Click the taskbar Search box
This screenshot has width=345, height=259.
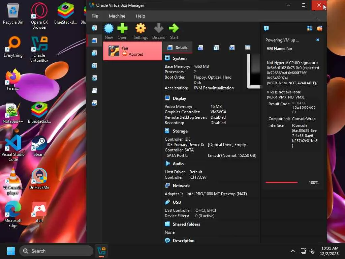[x=56, y=251]
